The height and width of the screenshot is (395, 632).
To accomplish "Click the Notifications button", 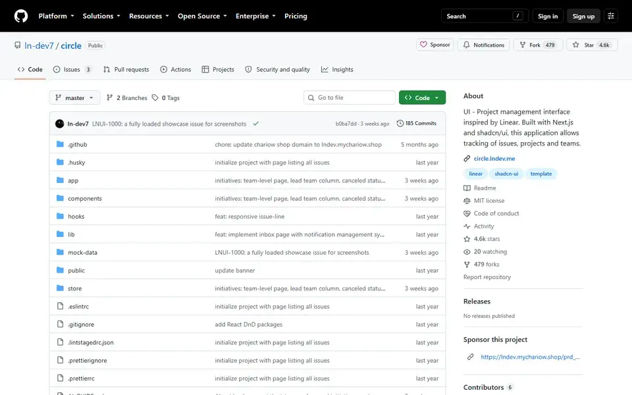I will pos(484,45).
